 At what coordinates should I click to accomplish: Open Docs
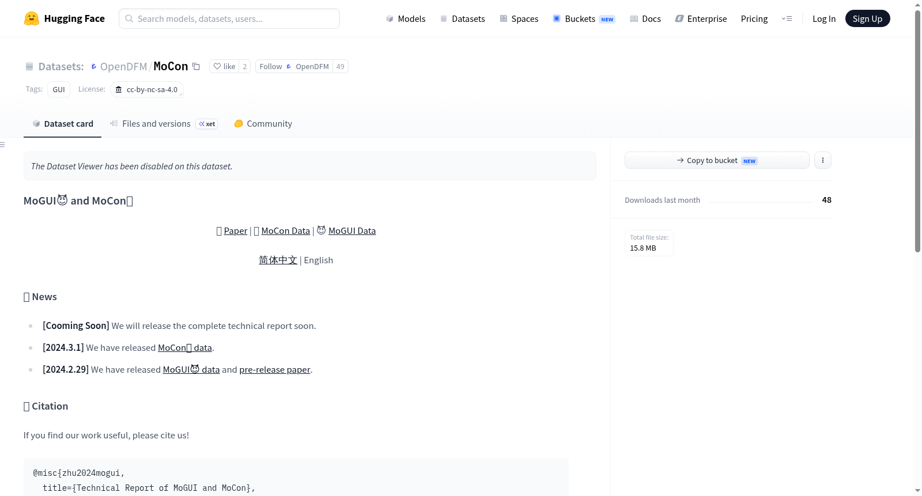(645, 18)
